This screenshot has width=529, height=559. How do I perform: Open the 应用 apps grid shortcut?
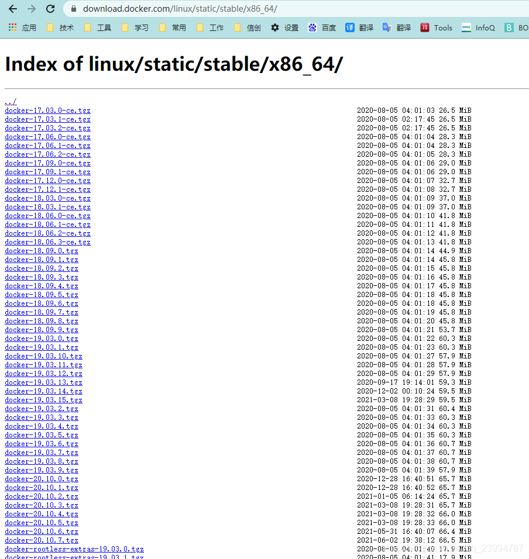point(22,28)
